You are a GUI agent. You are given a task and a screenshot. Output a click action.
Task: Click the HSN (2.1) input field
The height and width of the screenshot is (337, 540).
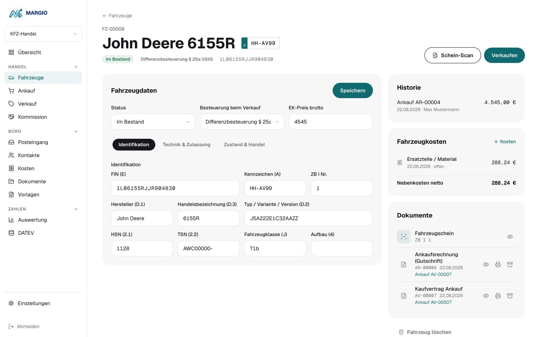point(142,248)
